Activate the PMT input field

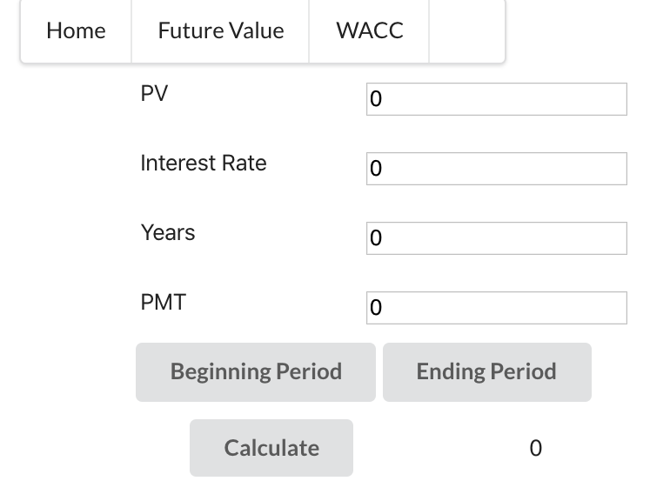coord(497,308)
